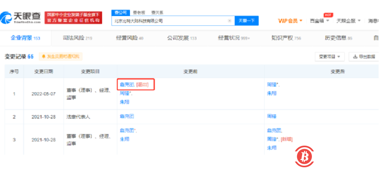
Task: Open the 天眼企服 dropdown menu
Action: 349,21
